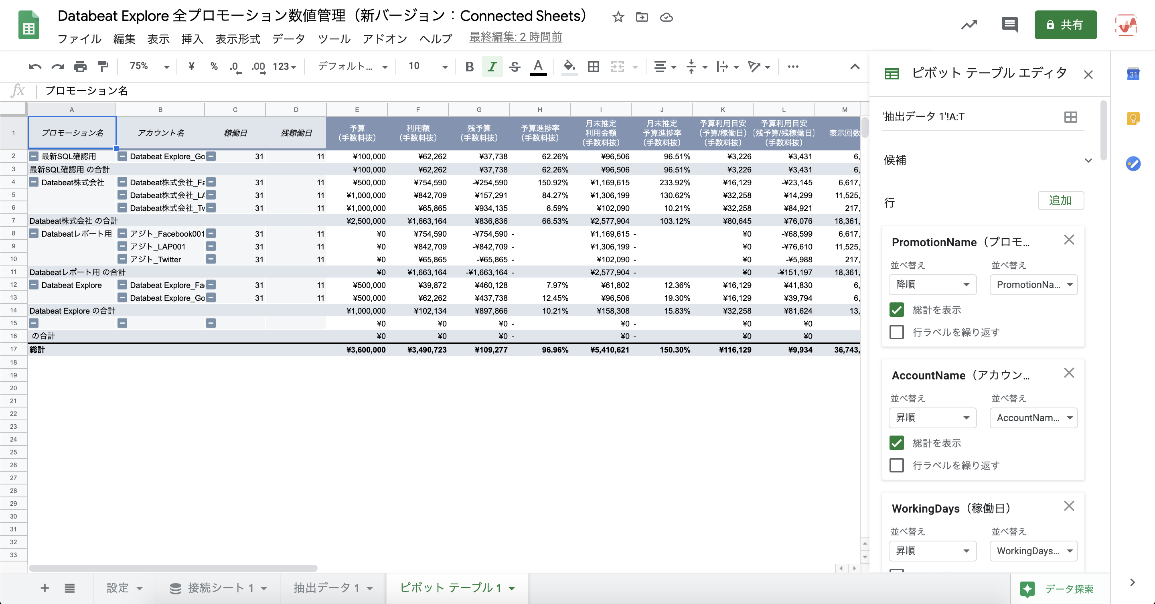This screenshot has width=1155, height=604.
Task: Check cloud document status icon
Action: pos(666,17)
